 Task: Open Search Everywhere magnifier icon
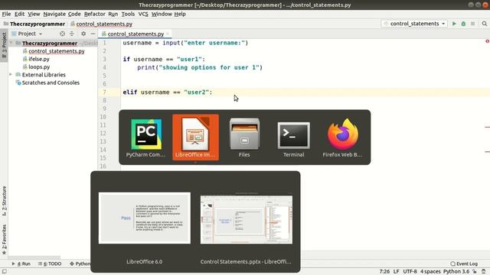(x=485, y=24)
